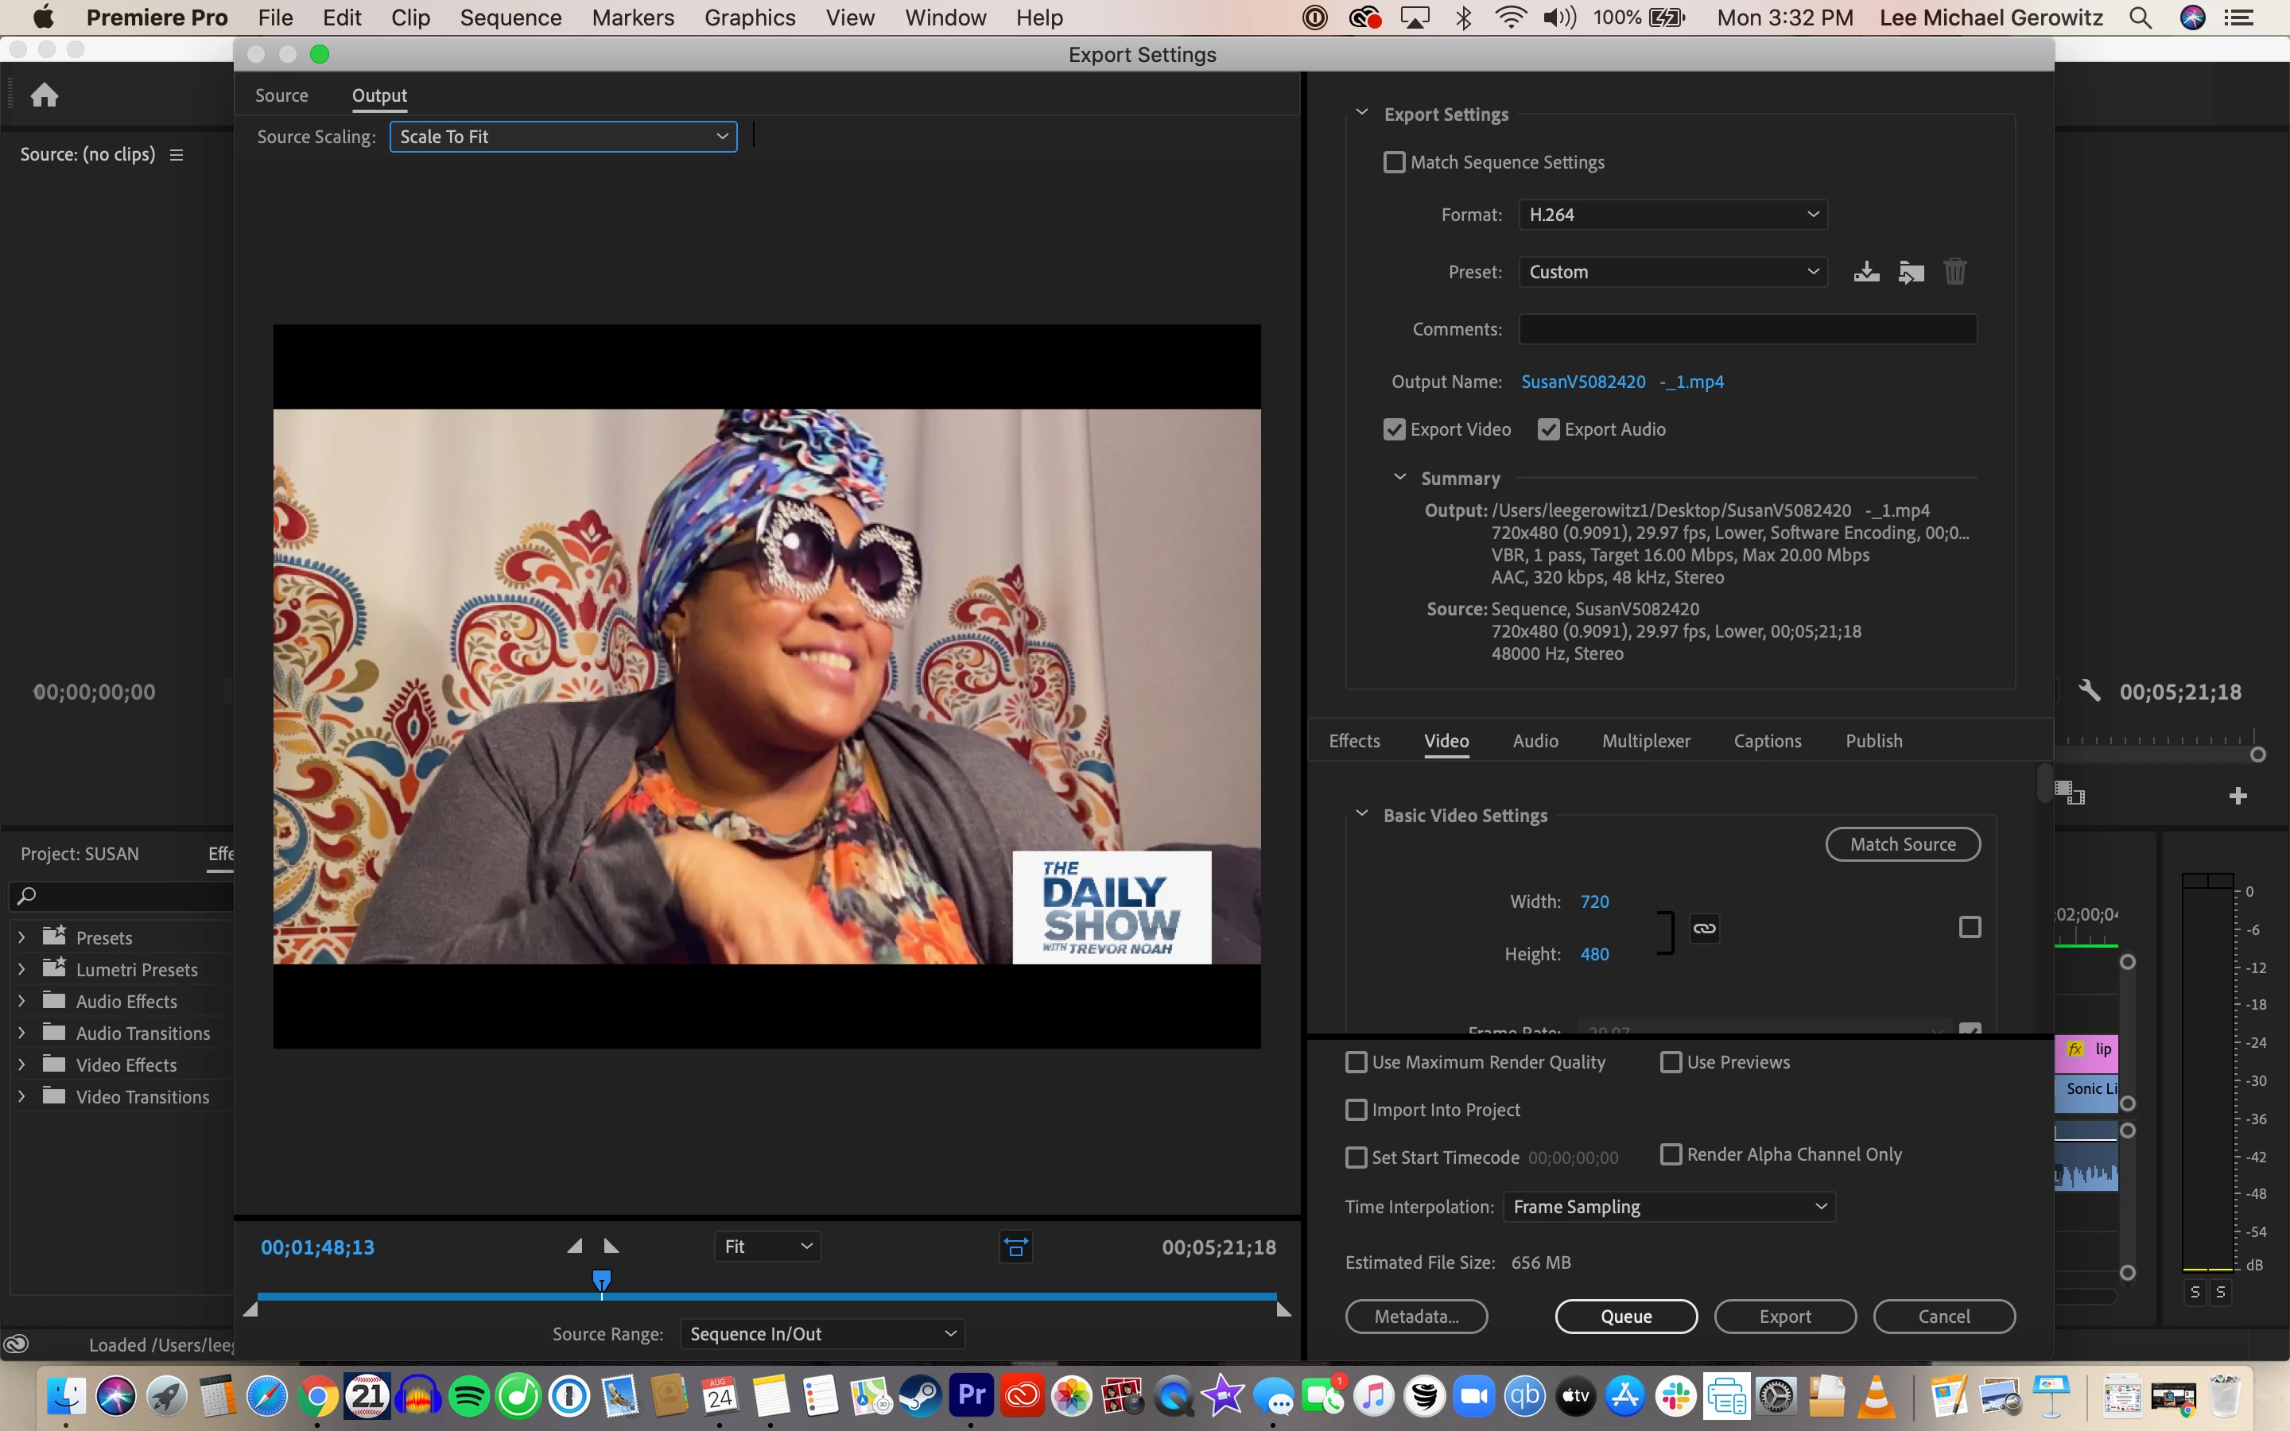Open the Format H.264 dropdown

(x=1672, y=215)
